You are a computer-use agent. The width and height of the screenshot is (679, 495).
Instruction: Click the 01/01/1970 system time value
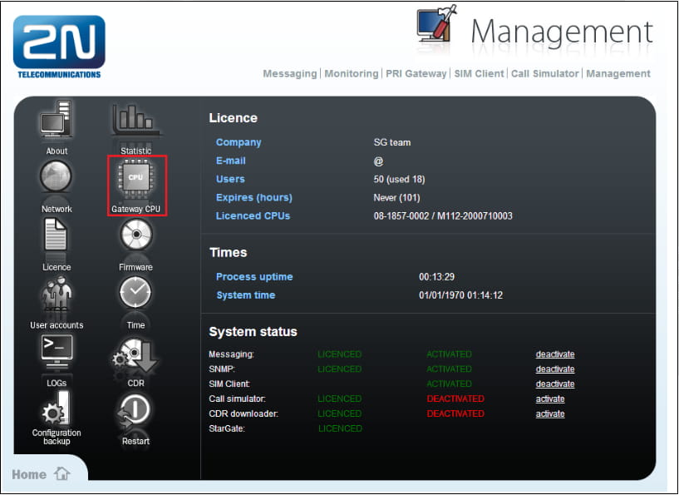[x=460, y=295]
